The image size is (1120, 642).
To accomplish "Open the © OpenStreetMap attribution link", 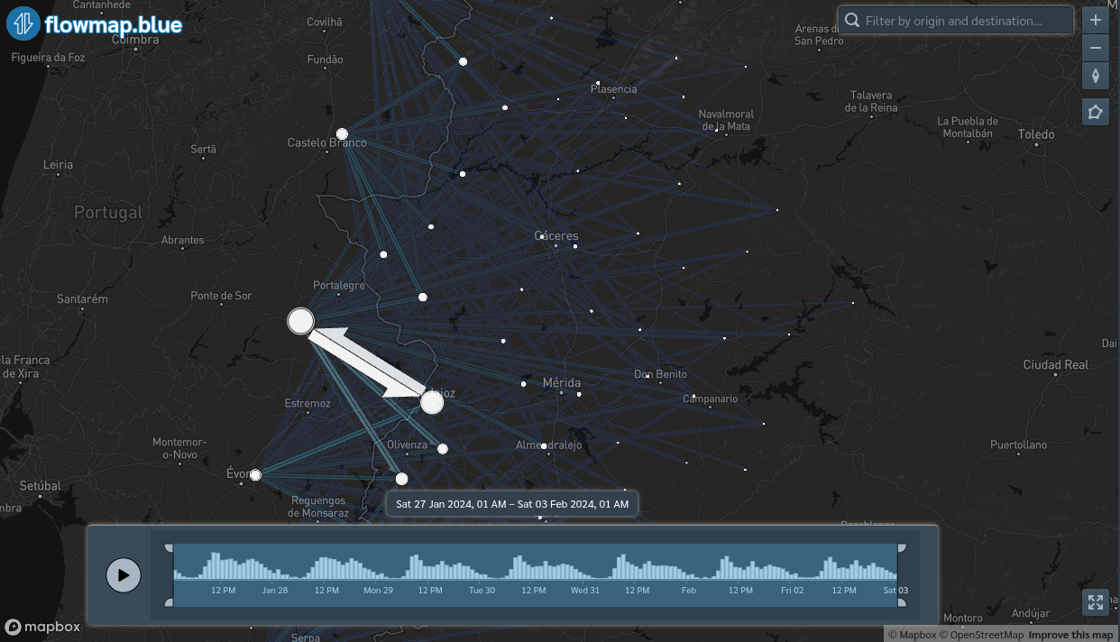I will tap(981, 635).
